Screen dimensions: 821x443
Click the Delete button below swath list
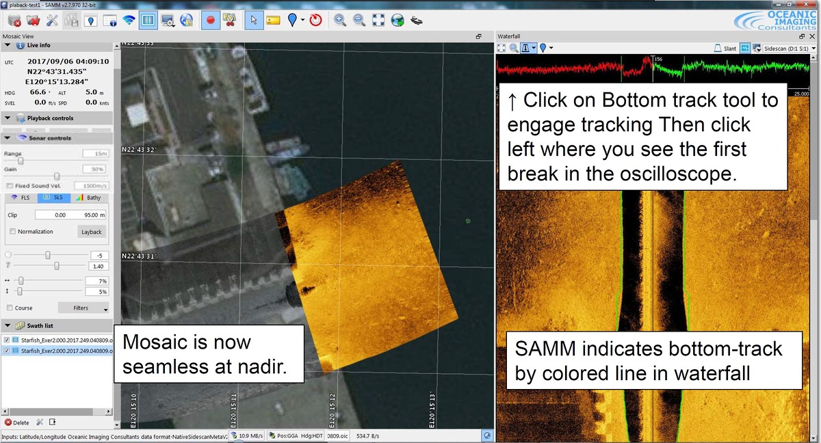[x=17, y=422]
